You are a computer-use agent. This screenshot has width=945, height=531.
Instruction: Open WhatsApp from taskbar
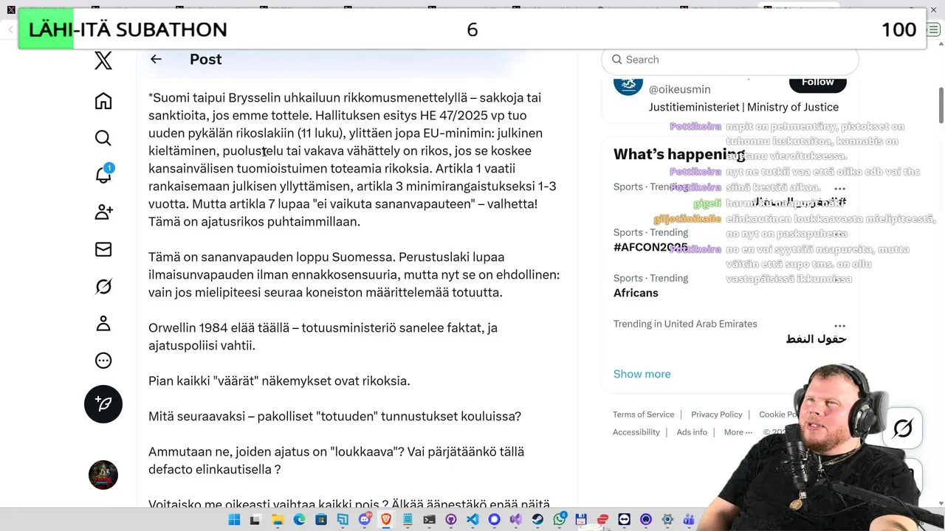pos(560,520)
